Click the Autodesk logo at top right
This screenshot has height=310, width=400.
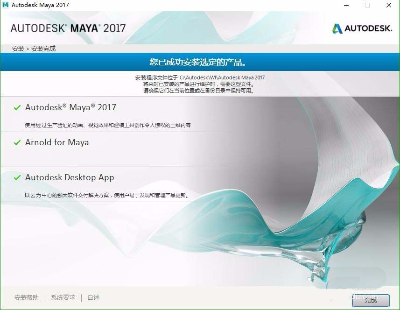click(362, 28)
